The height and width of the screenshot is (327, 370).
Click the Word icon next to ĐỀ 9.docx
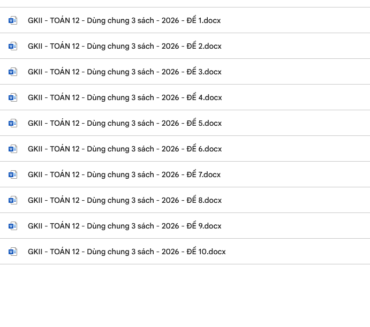[x=13, y=226]
